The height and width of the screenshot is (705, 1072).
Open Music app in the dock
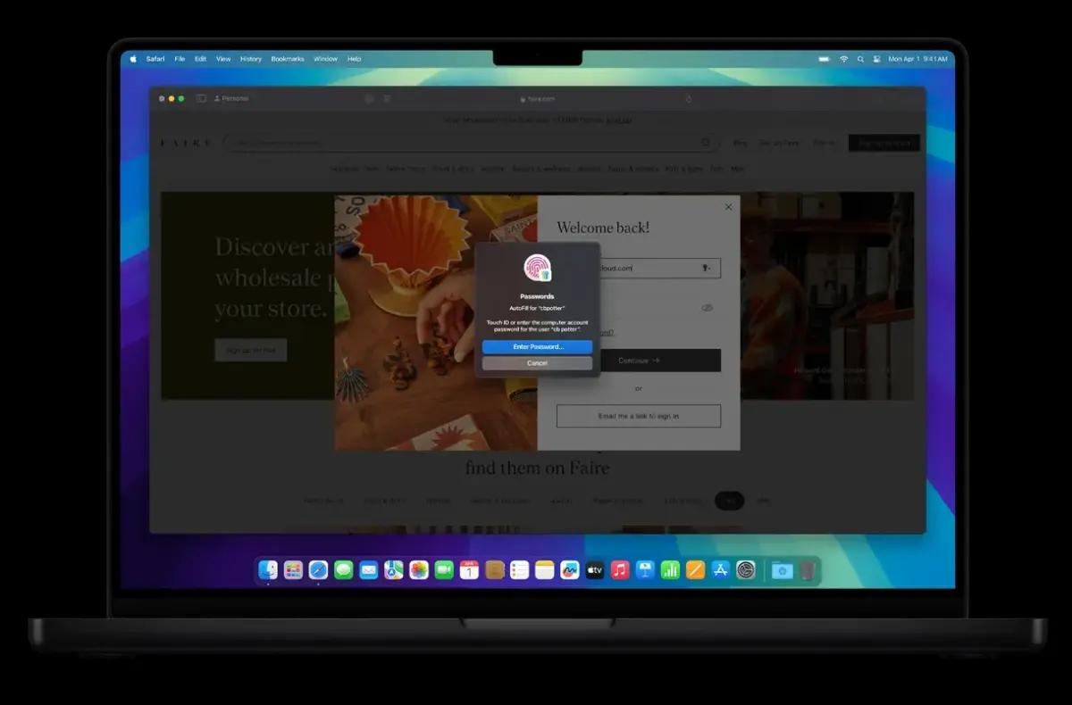click(x=620, y=570)
